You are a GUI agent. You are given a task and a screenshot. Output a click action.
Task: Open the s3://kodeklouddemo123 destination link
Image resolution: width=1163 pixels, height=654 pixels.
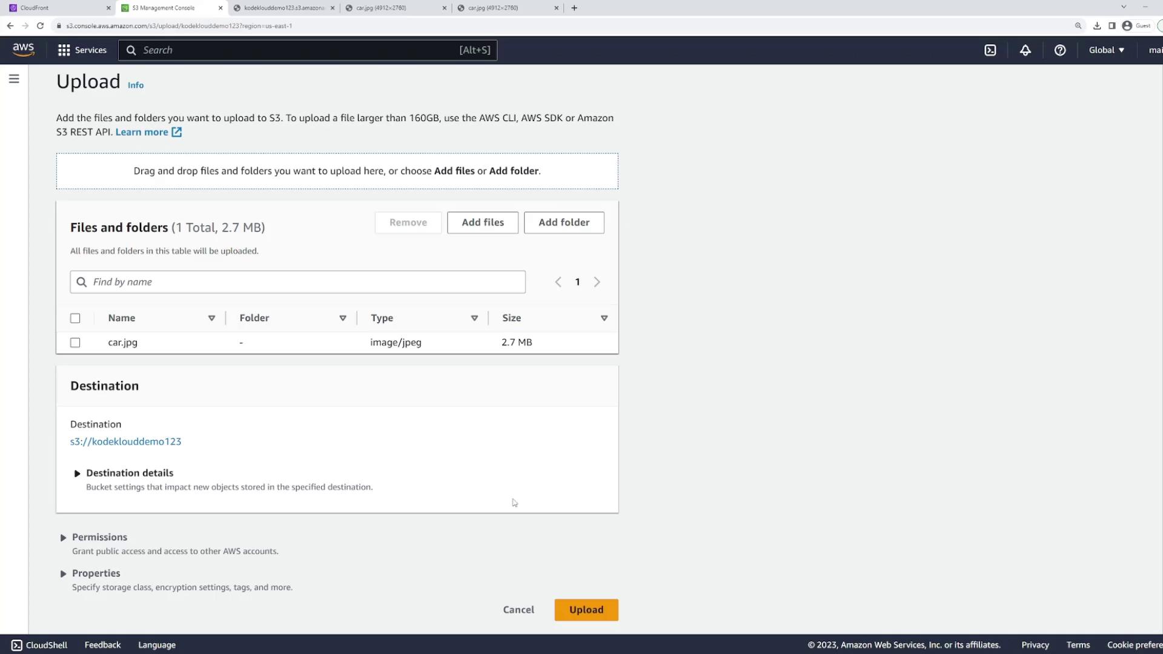pyautogui.click(x=125, y=441)
